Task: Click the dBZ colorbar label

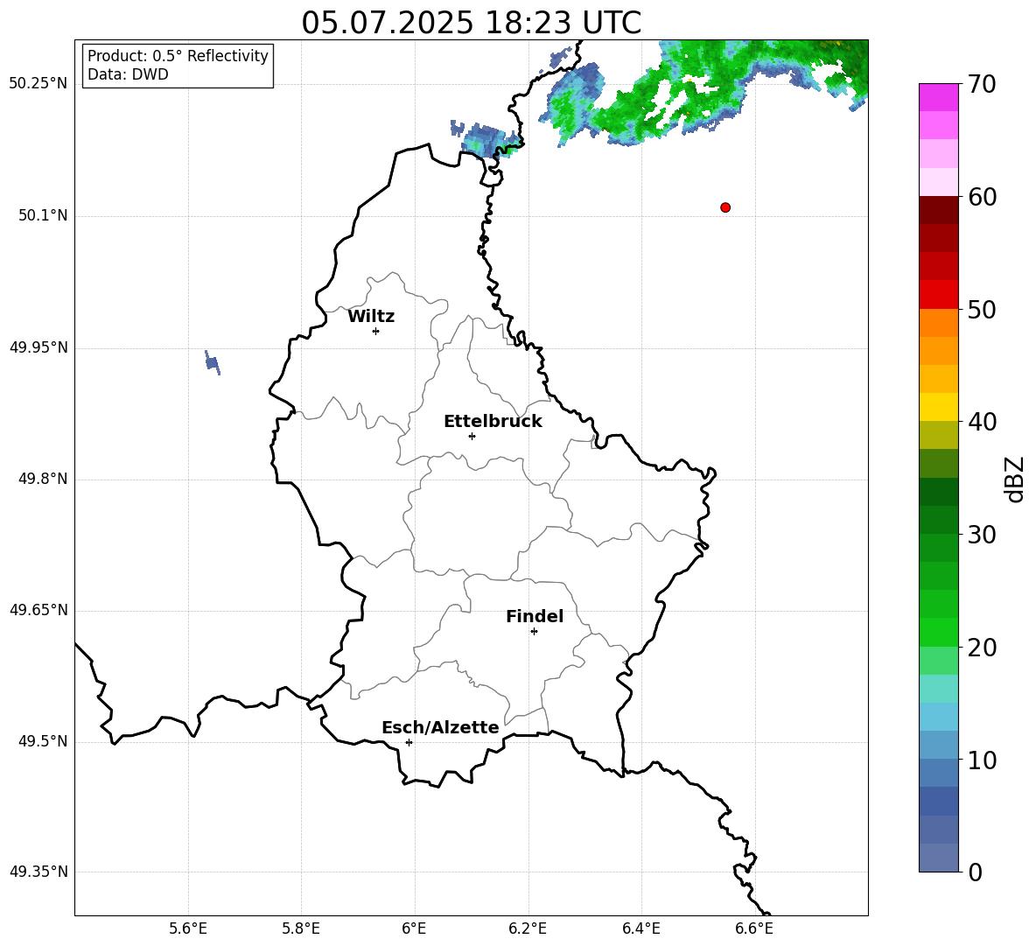Action: click(1014, 479)
